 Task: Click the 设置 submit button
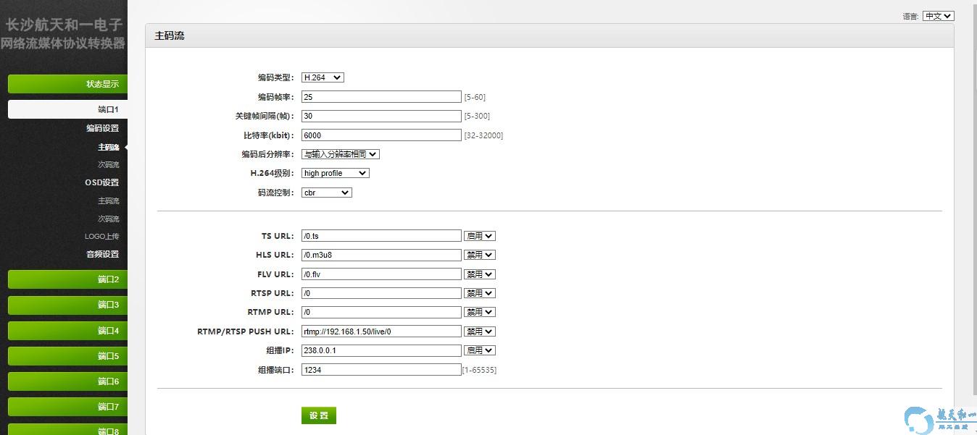coord(319,415)
